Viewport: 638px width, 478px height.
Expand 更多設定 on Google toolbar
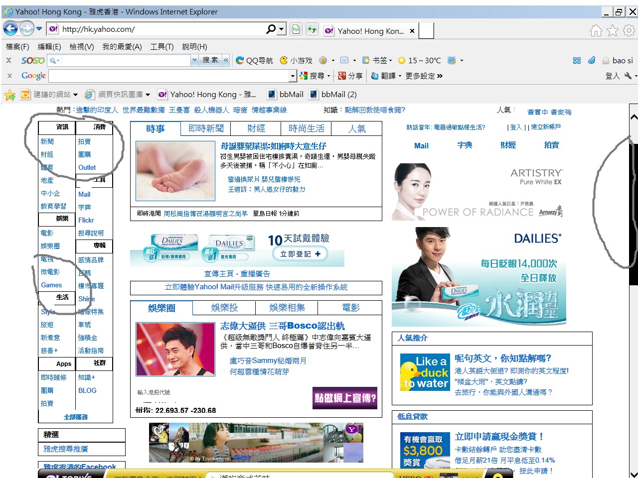coord(424,76)
